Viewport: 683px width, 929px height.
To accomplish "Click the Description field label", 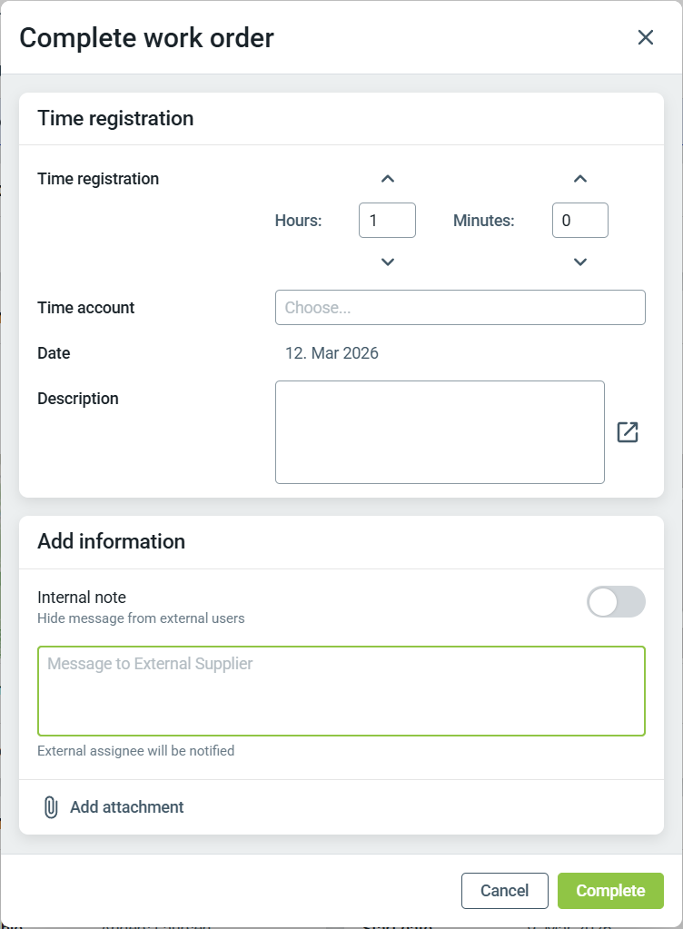I will [x=78, y=399].
